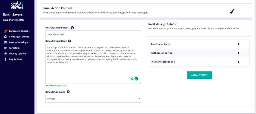Click the green Grammarly icon in email body

tap(136, 79)
